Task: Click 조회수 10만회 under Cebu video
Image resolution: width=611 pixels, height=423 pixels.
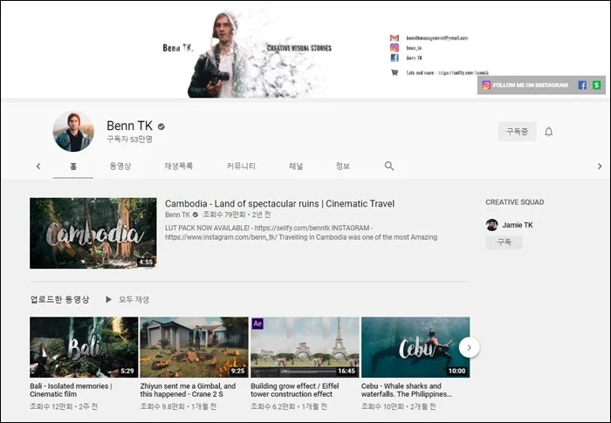Action: coord(382,406)
